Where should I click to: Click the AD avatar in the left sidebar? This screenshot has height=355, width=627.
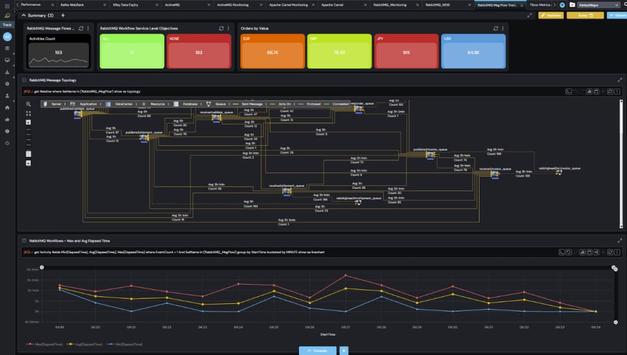coord(6,36)
